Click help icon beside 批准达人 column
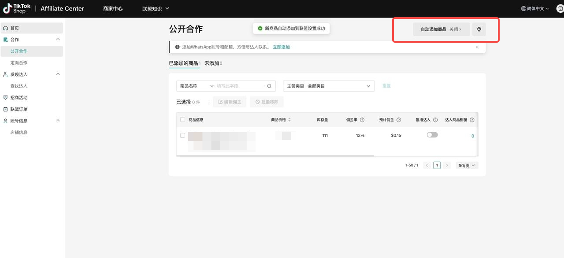The image size is (564, 258). pyautogui.click(x=435, y=120)
